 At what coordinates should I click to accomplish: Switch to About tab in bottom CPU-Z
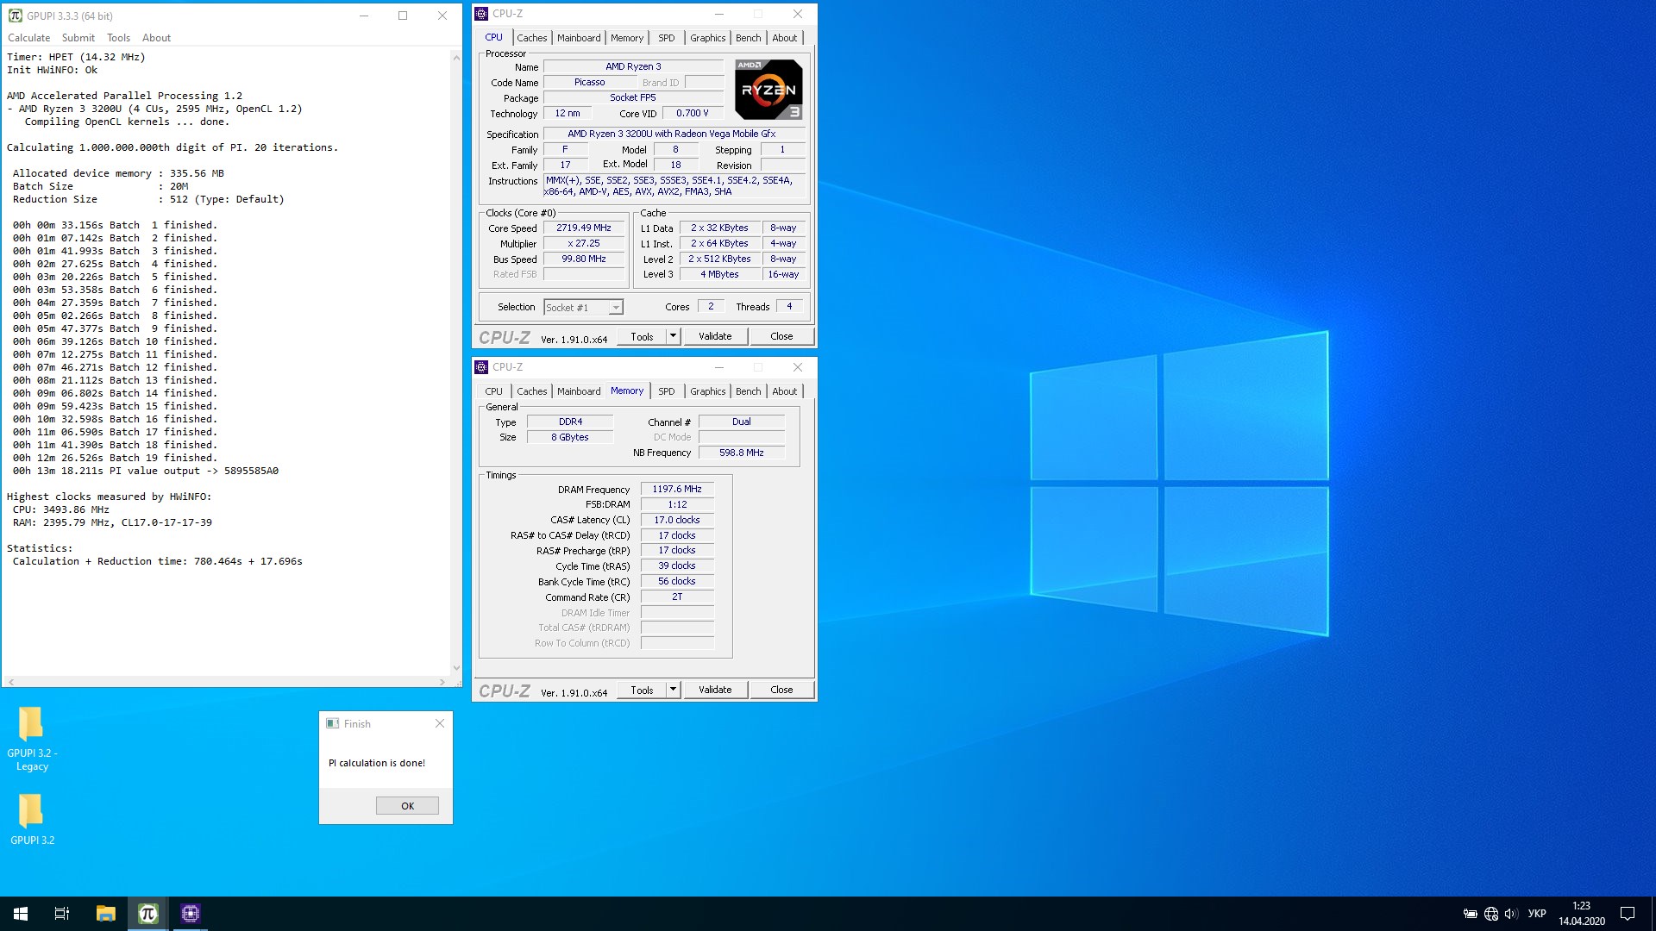coord(785,391)
